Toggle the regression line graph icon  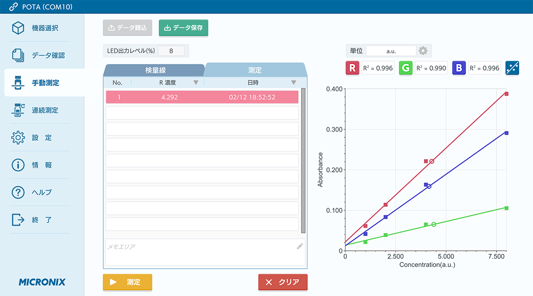(x=512, y=68)
